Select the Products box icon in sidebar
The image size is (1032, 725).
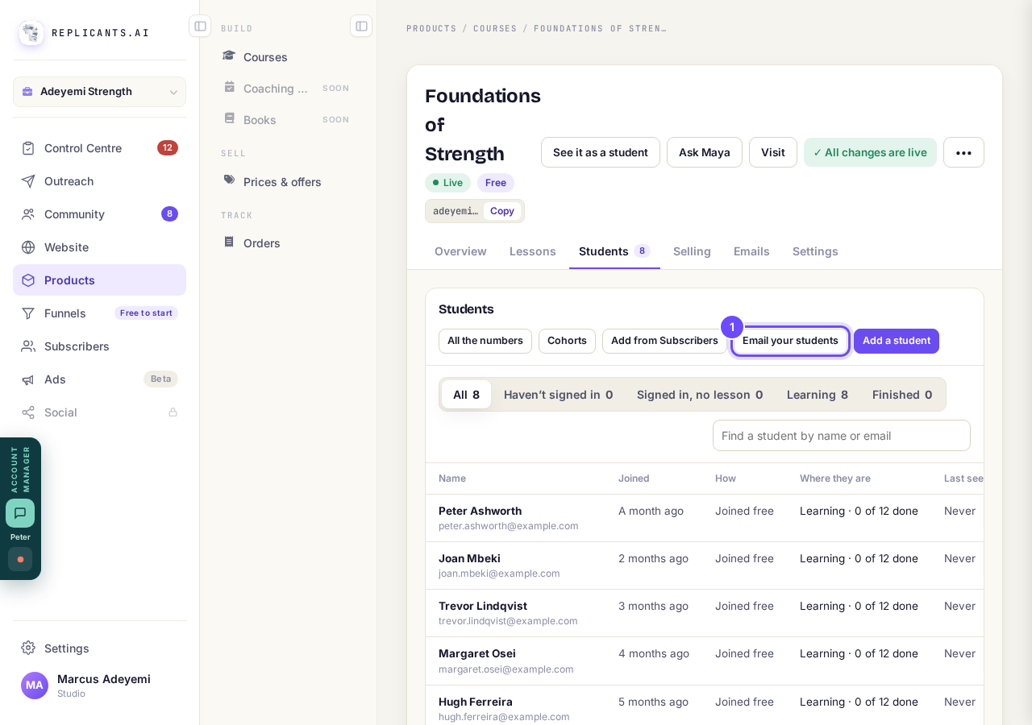pyautogui.click(x=28, y=280)
